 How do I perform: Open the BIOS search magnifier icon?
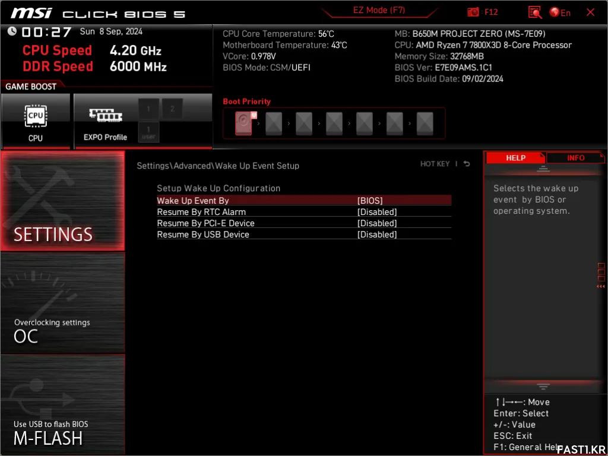pyautogui.click(x=535, y=12)
